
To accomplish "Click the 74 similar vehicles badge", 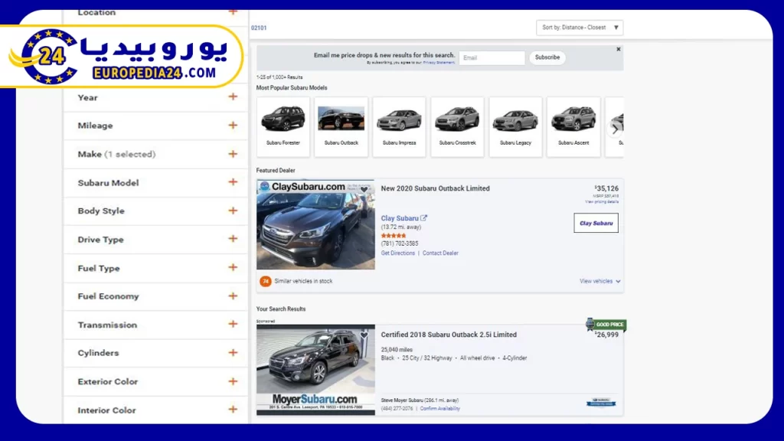I will 266,281.
